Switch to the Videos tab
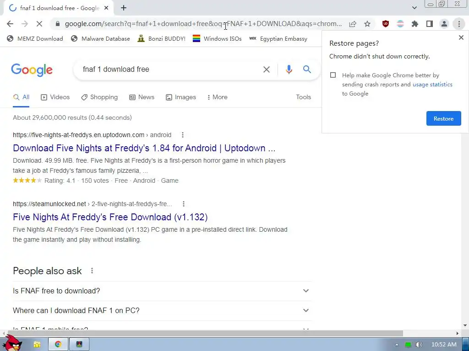 [x=55, y=97]
